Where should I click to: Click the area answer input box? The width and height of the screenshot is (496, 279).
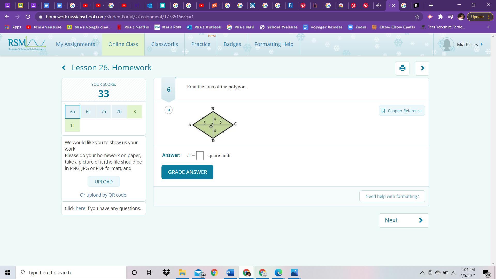200,156
